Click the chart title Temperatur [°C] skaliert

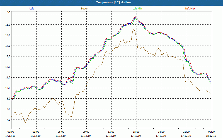point(114,3)
